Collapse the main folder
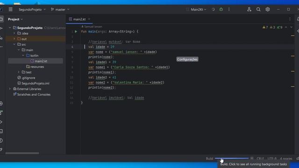 click(x=19, y=50)
